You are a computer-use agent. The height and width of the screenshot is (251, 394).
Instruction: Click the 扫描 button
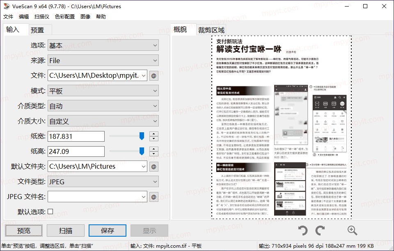[x=65, y=230]
